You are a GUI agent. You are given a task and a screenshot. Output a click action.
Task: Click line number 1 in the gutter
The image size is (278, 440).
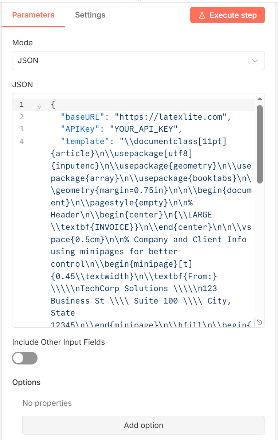click(x=21, y=105)
